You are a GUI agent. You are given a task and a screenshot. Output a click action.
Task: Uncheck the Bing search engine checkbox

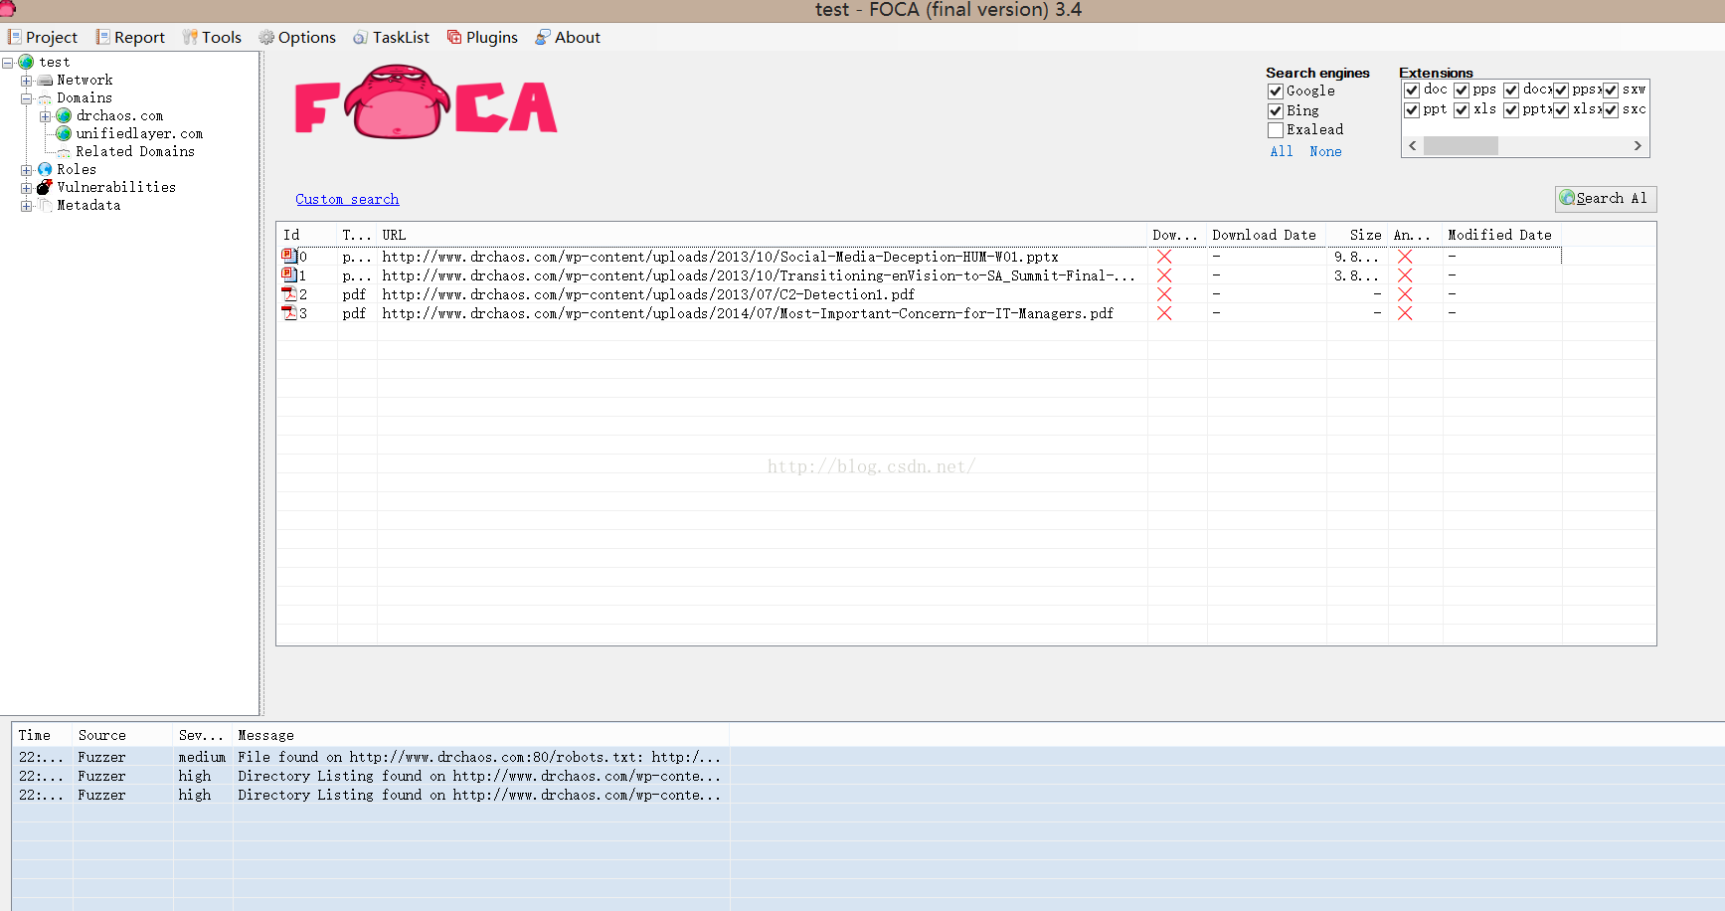click(x=1276, y=111)
